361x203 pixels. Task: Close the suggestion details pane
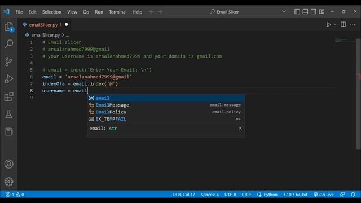(x=240, y=128)
